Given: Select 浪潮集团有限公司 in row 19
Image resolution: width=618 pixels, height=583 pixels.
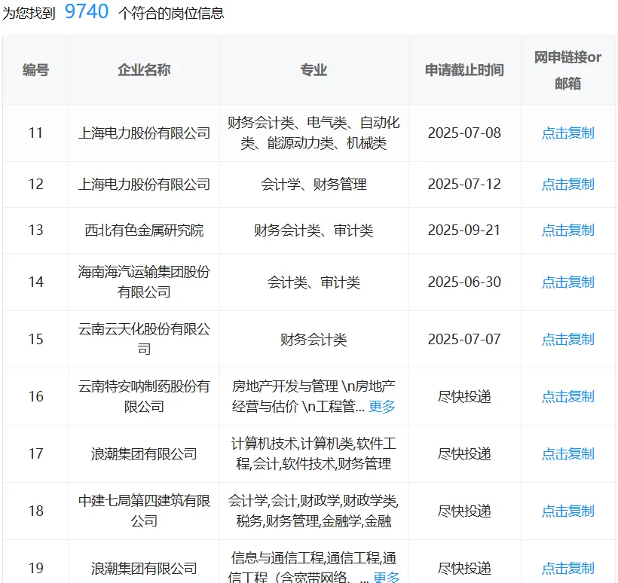Looking at the screenshot, I should coord(144,569).
